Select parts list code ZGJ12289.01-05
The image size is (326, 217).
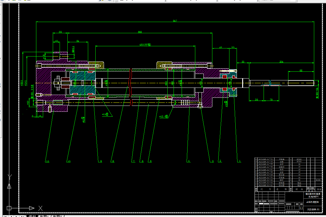265,175
